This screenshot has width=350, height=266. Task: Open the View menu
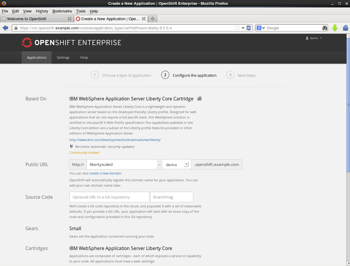point(27,11)
